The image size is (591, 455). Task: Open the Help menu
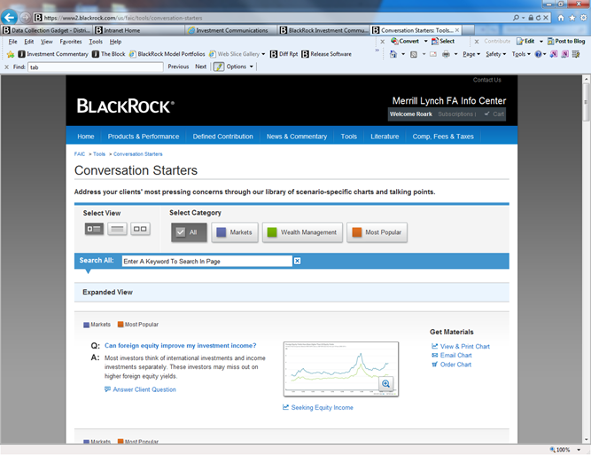tap(115, 42)
